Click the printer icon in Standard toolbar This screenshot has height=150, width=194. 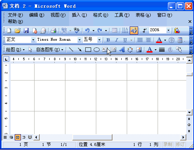coord(53,31)
